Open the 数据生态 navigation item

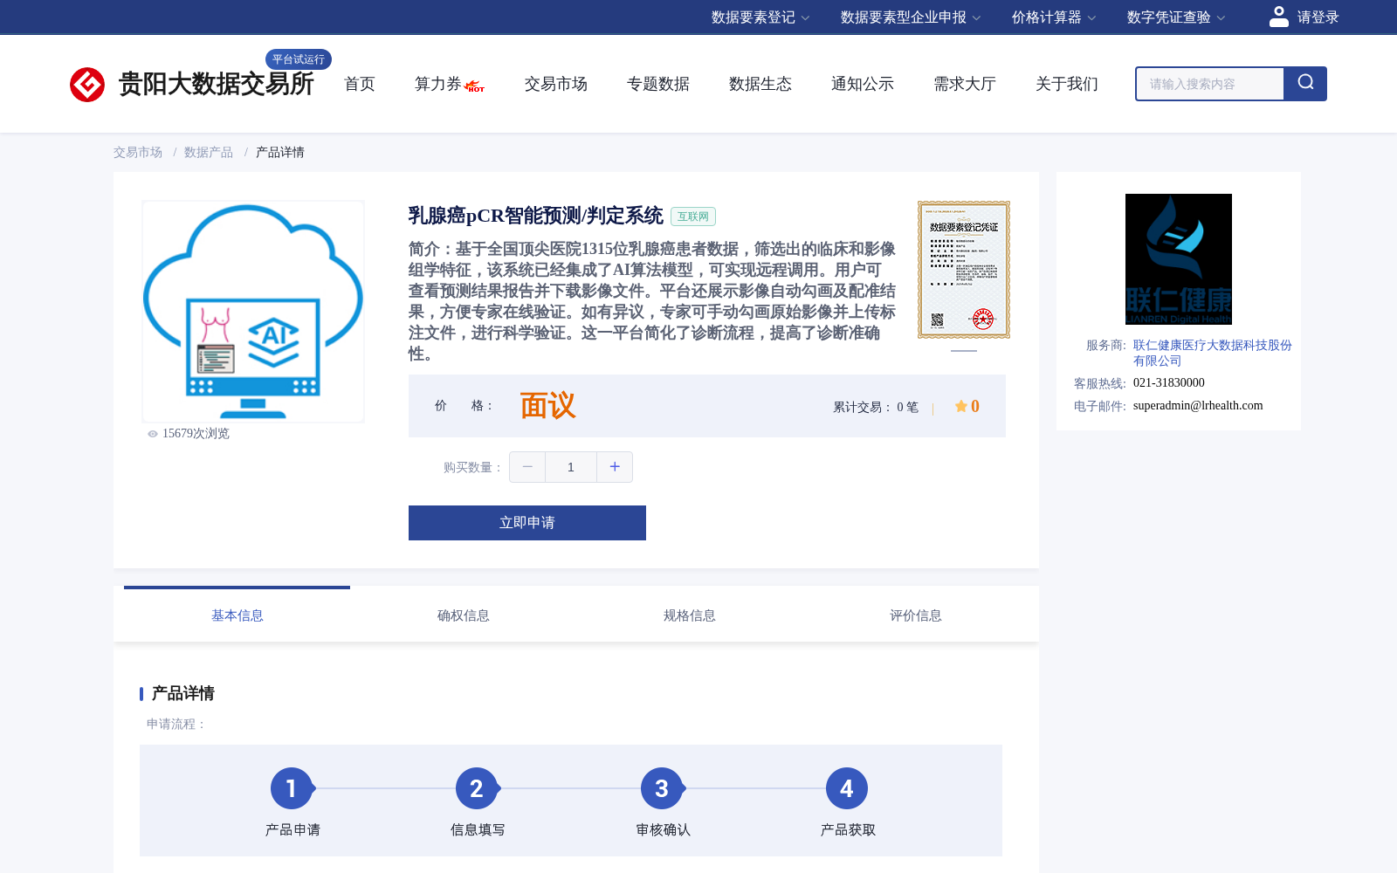760,84
